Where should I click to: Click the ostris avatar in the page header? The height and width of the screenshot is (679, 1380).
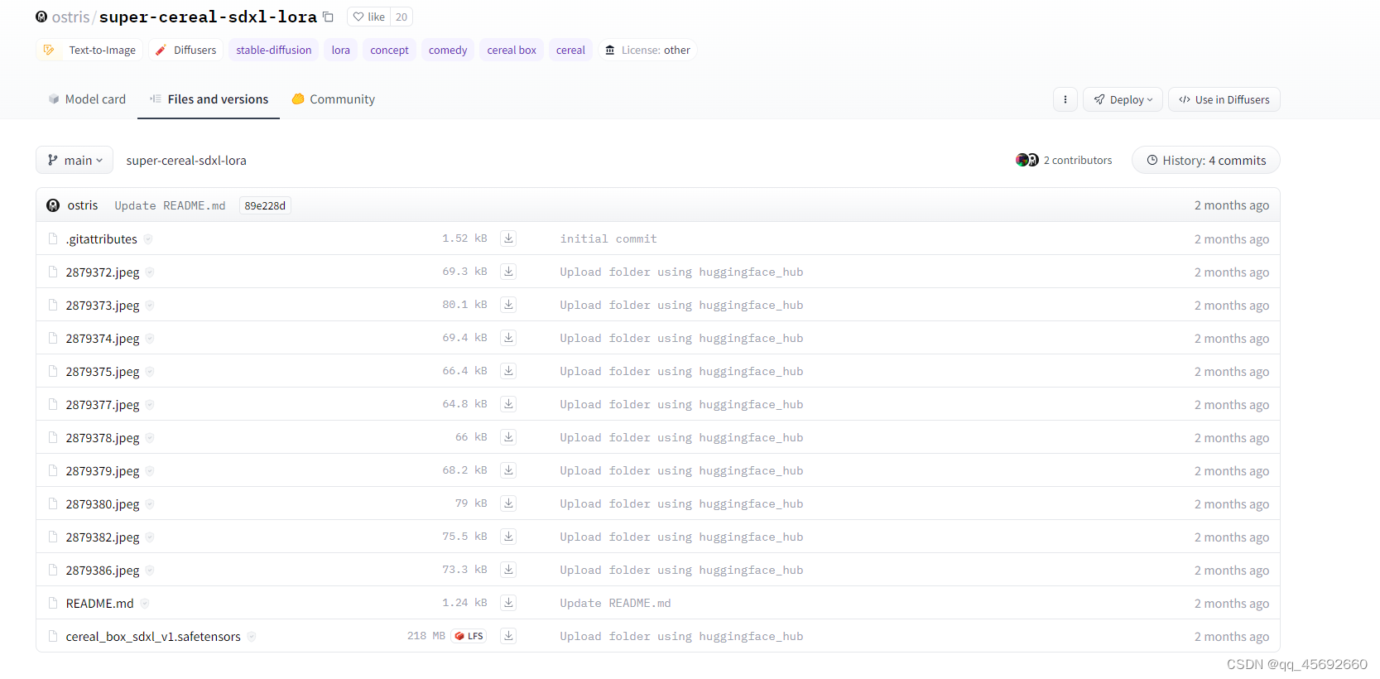(x=41, y=17)
